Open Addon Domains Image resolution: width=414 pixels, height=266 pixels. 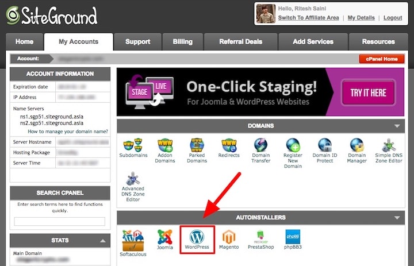coord(165,151)
